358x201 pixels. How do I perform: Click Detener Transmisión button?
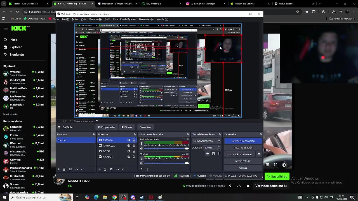click(243, 141)
